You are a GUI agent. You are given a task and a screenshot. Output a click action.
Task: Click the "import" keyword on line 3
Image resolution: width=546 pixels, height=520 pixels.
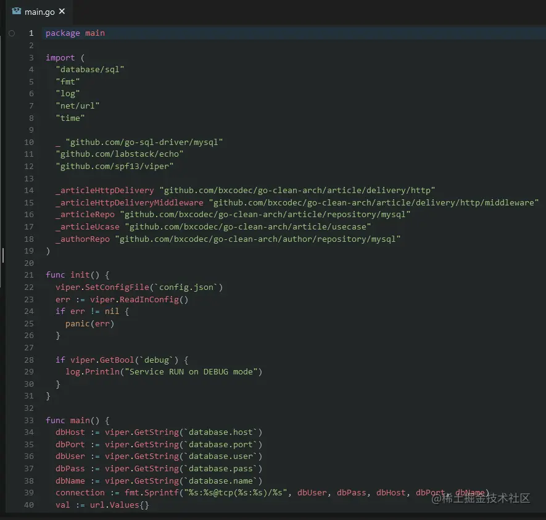pos(60,57)
